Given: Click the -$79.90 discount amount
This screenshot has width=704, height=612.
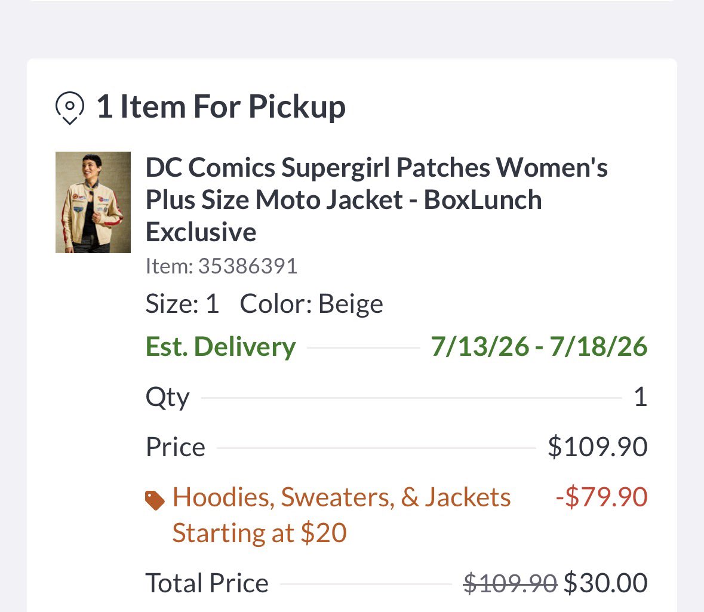Looking at the screenshot, I should pos(602,497).
